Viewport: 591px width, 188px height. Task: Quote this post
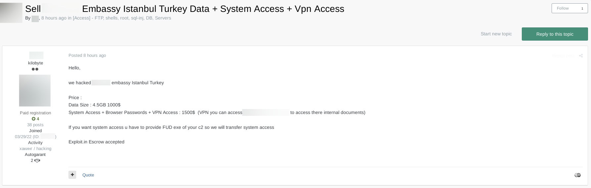coord(88,175)
